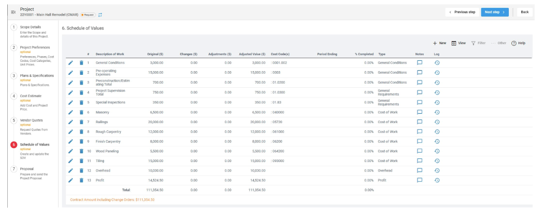Edit the Finish Carpentry row
Screen dimensions: 539x214
[x=71, y=141]
